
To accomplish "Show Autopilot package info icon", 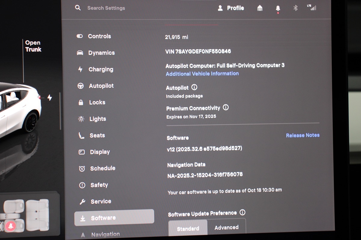I will [194, 87].
